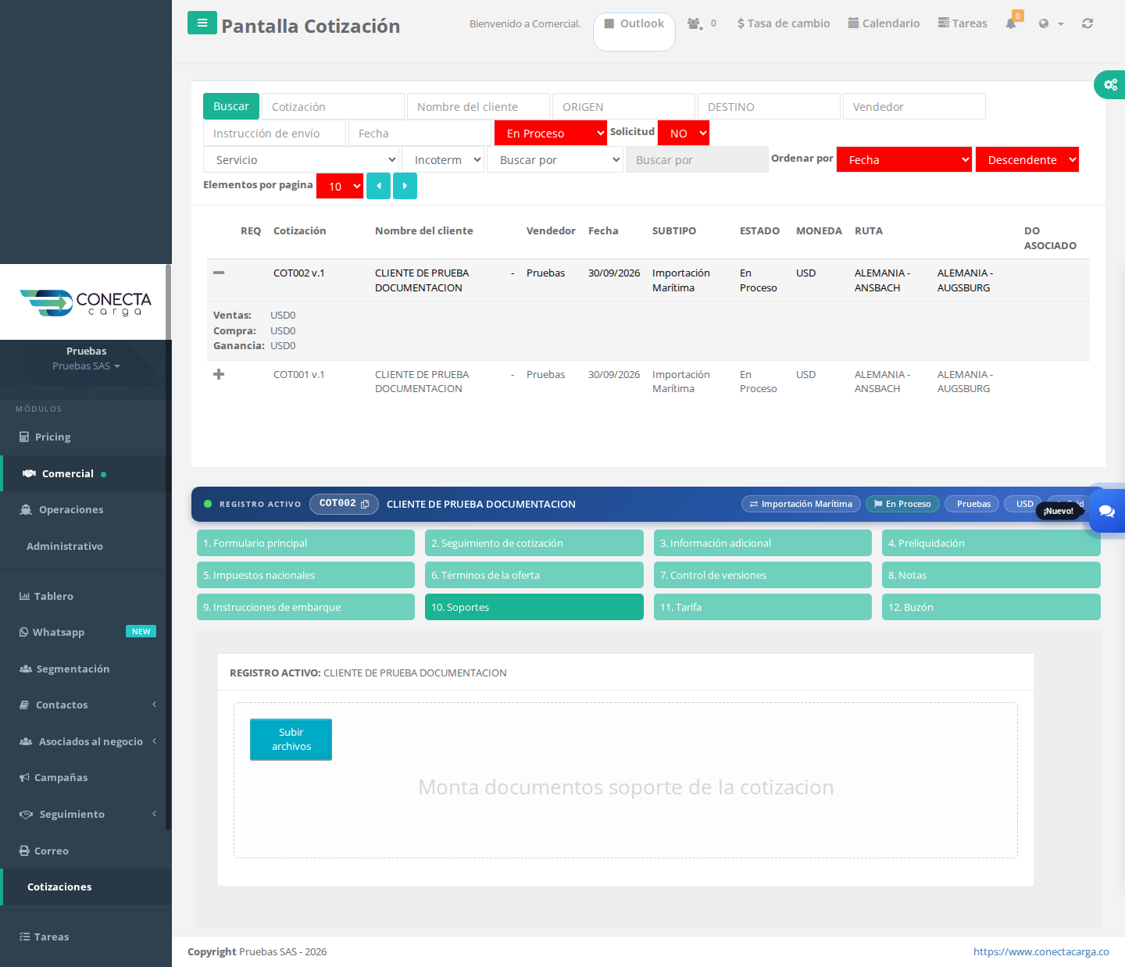Viewport: 1125px width, 967px height.
Task: Expand the Pruebas SAS company menu
Action: (x=86, y=366)
